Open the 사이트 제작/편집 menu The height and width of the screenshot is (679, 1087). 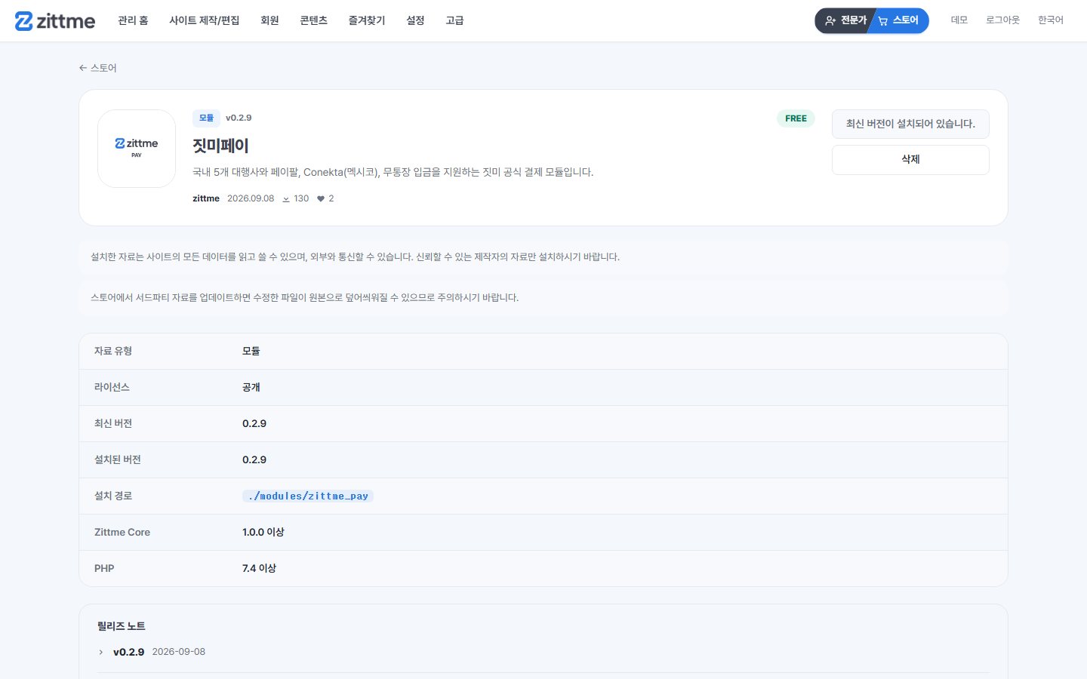[205, 20]
